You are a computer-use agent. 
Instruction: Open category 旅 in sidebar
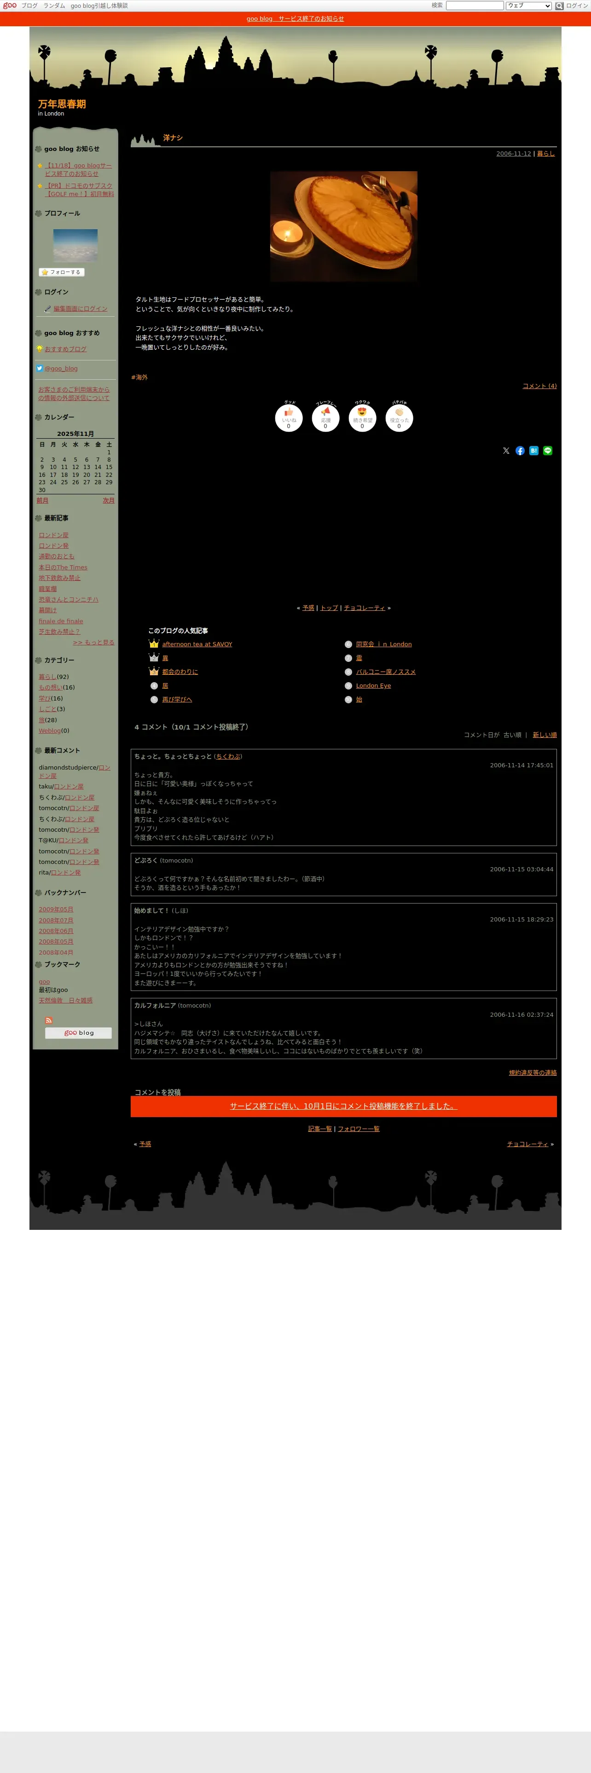point(41,720)
